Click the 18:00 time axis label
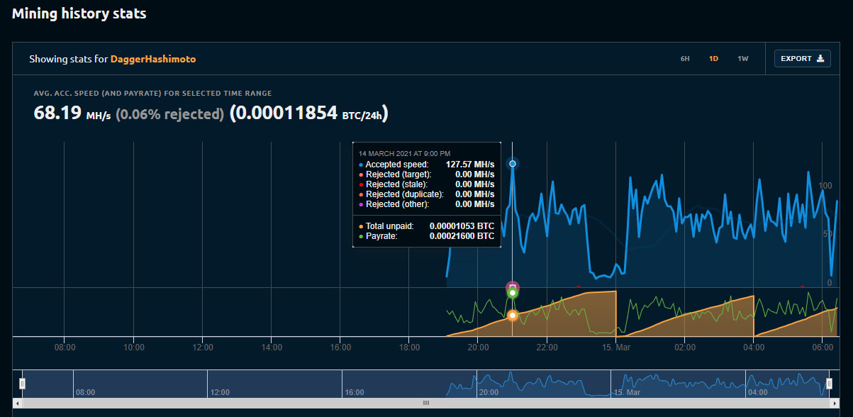Image resolution: width=853 pixels, height=417 pixels. coord(409,347)
